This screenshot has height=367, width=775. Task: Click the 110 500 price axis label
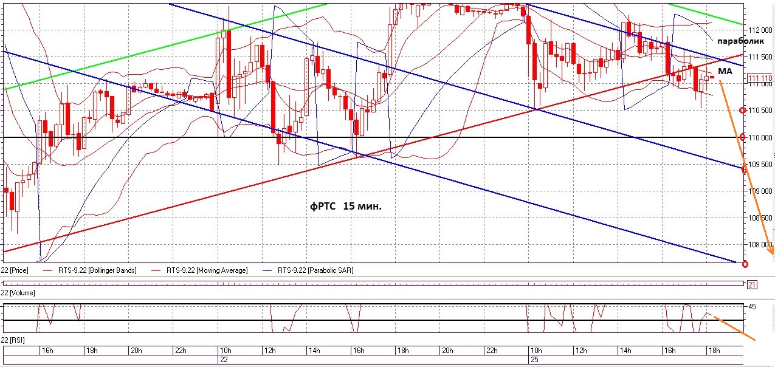tap(761, 111)
